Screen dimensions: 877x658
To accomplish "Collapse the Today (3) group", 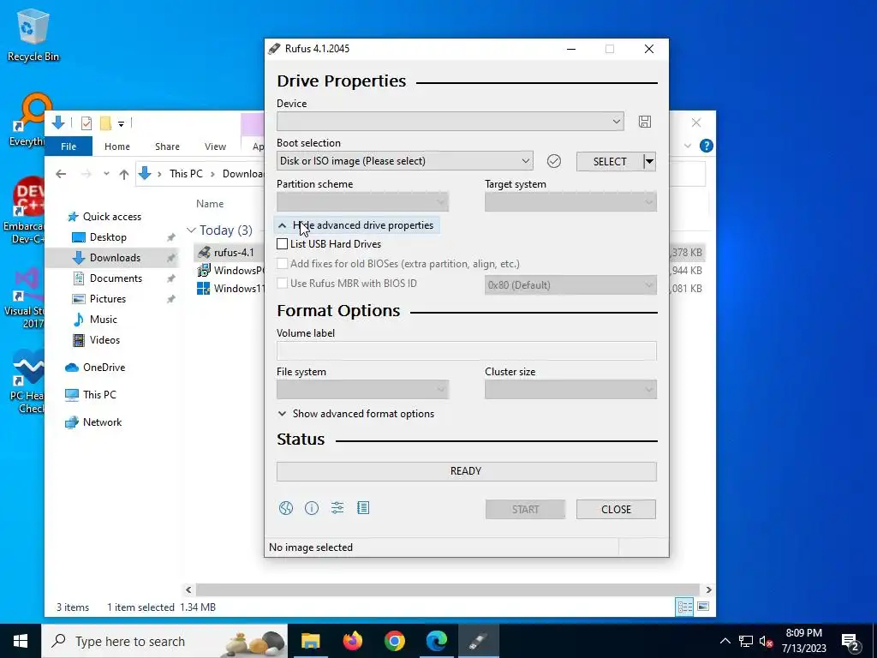I will point(191,230).
